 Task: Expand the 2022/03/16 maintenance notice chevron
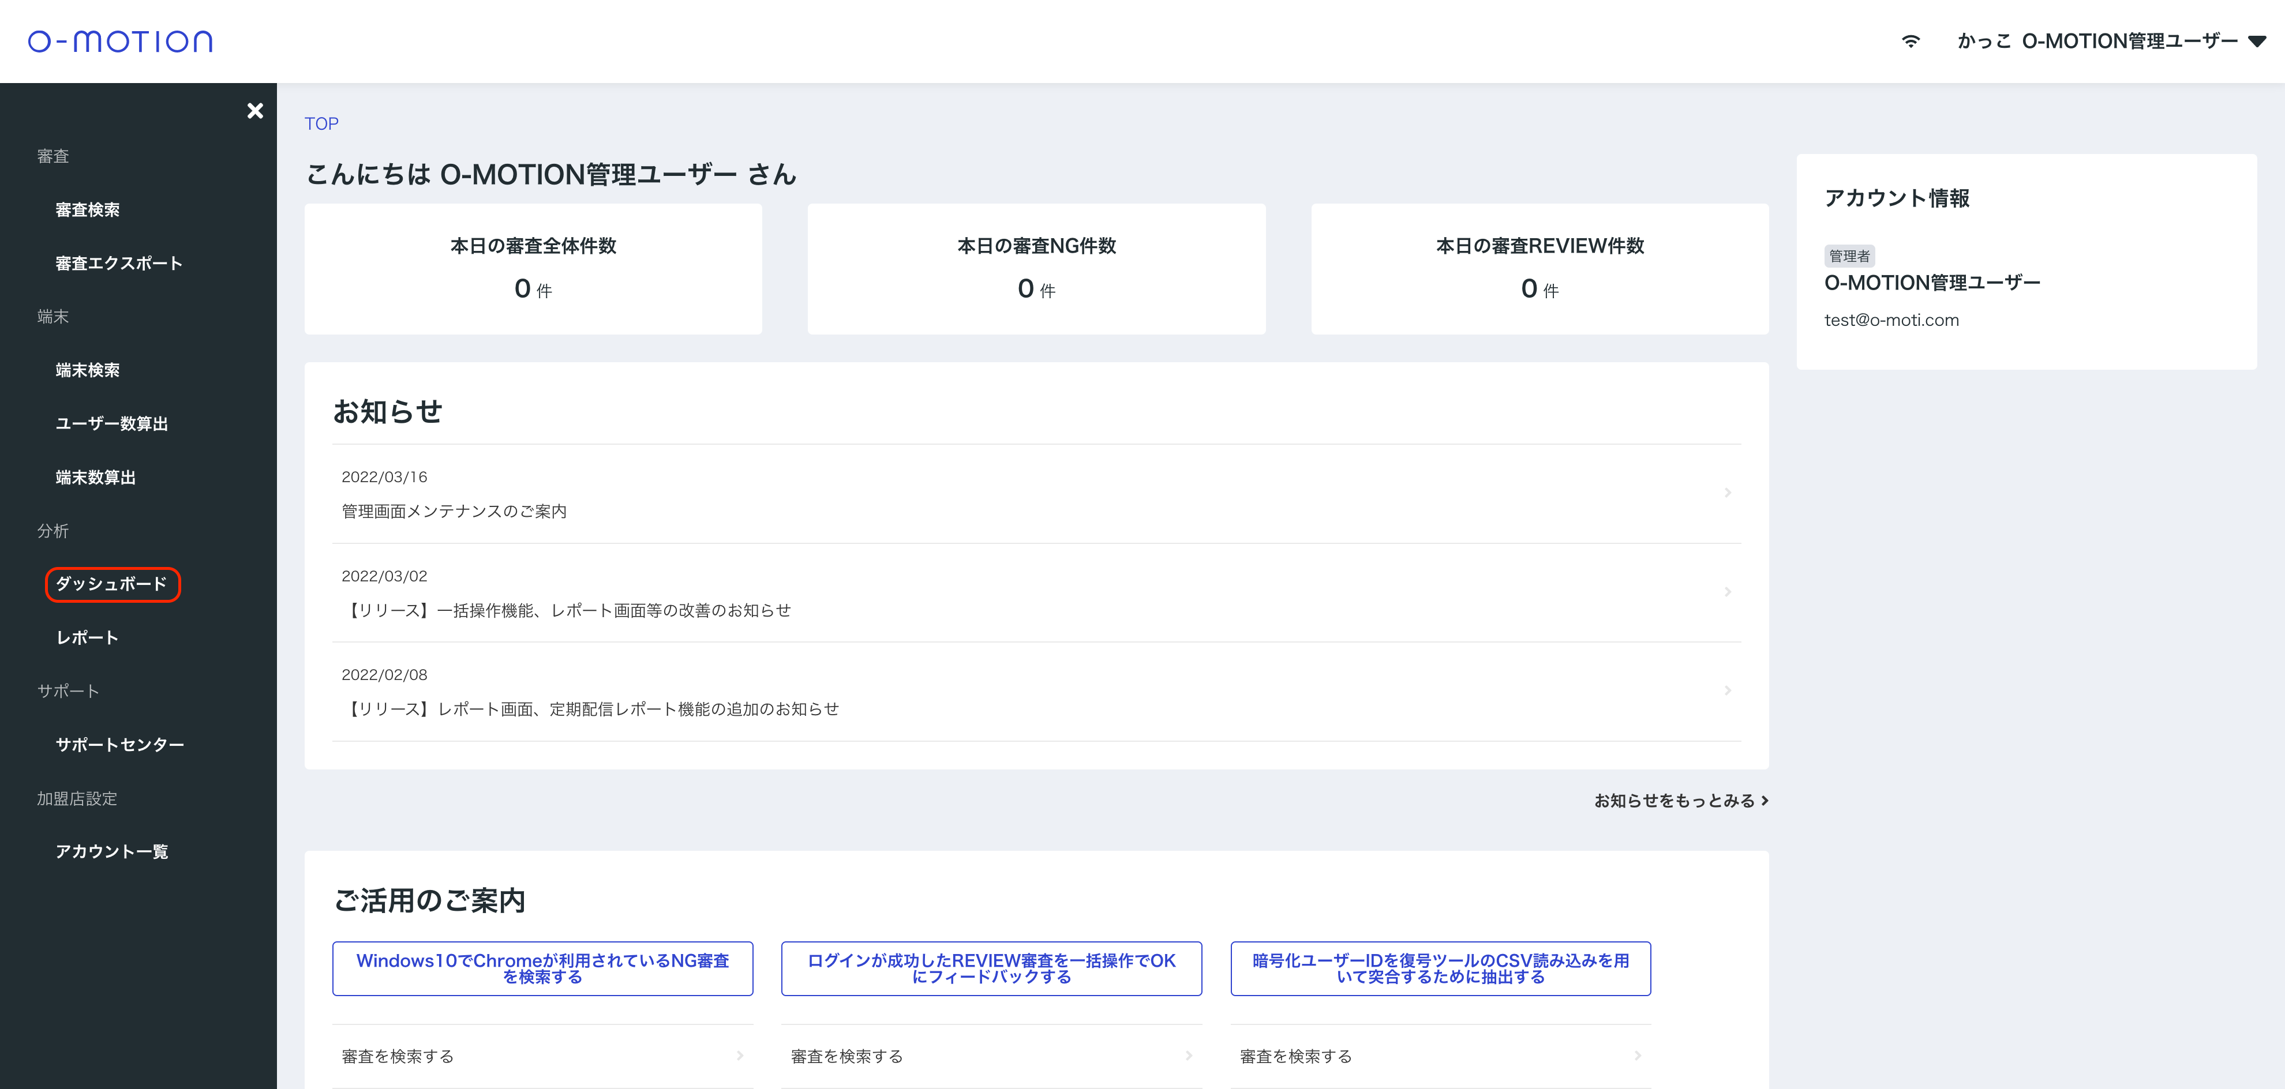[1727, 493]
